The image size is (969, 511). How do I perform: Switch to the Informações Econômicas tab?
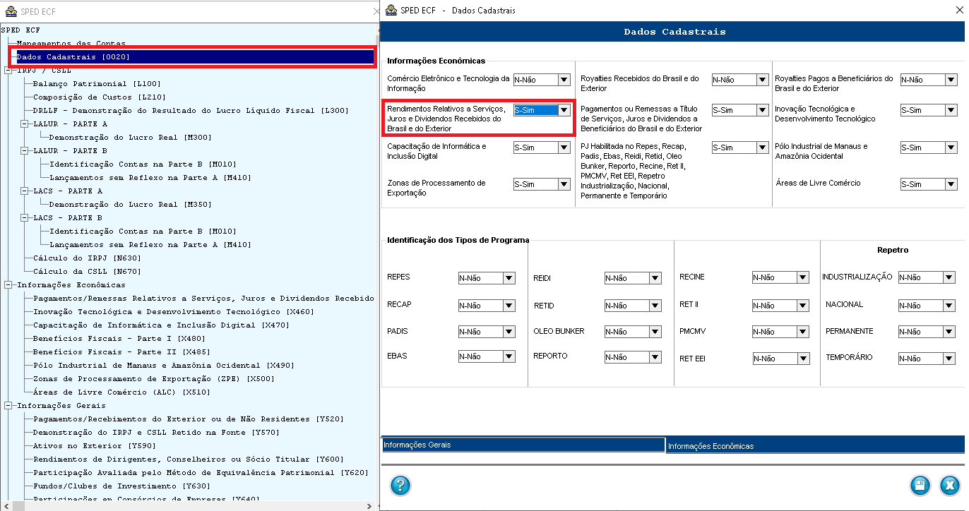click(815, 445)
